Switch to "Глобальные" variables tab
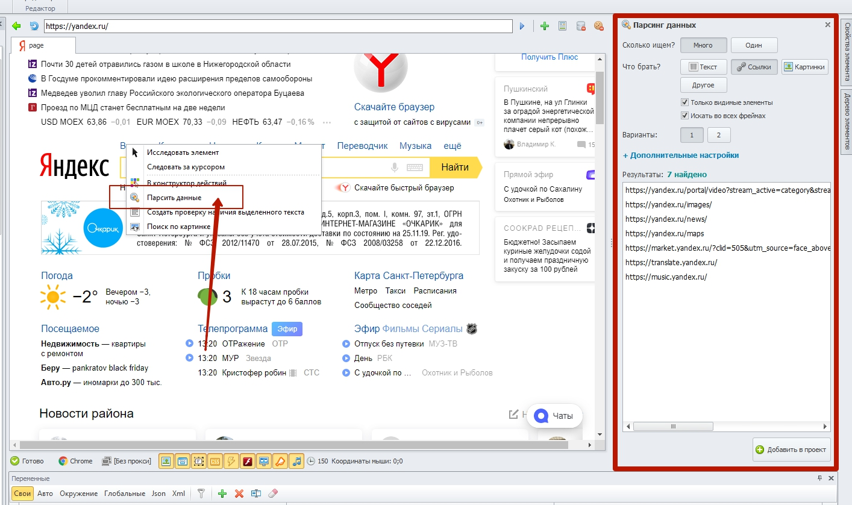 coord(125,494)
